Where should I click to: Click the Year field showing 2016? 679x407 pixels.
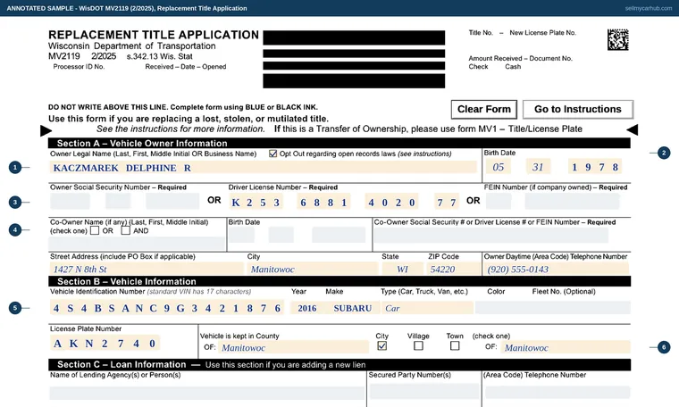tap(307, 308)
